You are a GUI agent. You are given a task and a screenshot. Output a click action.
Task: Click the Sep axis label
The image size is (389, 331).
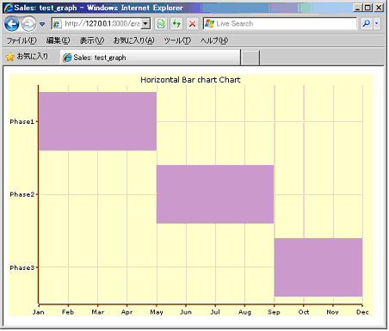[274, 312]
